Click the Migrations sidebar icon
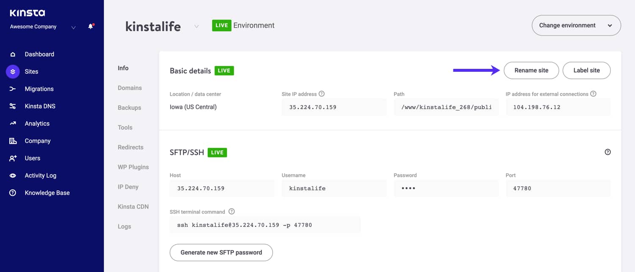This screenshot has width=635, height=272. point(14,89)
